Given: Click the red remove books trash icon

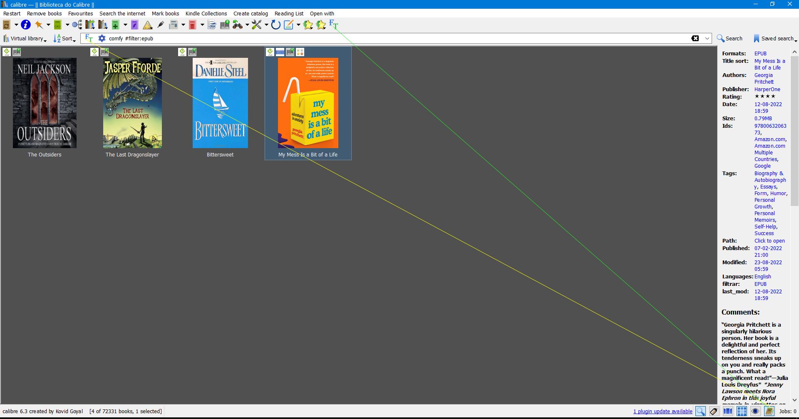Looking at the screenshot, I should tap(193, 25).
